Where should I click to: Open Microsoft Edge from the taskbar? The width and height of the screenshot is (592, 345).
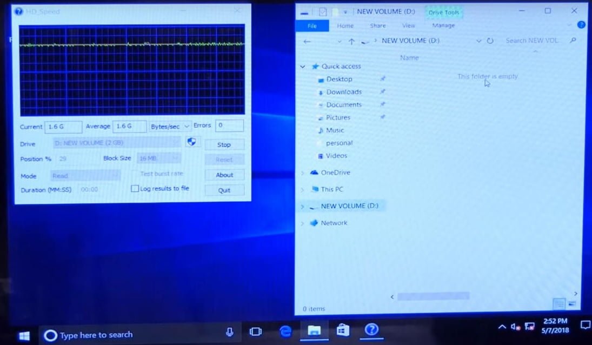[x=285, y=330]
